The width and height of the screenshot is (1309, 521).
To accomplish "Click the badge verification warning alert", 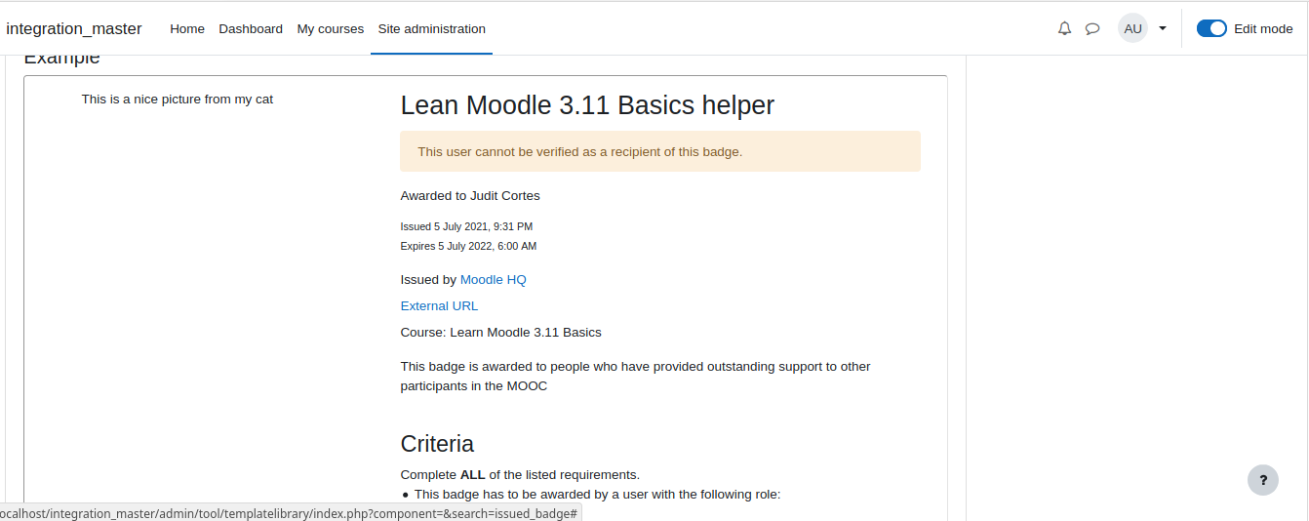I will point(660,151).
